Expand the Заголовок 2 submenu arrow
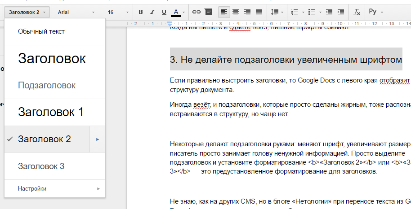This screenshot has height=209, width=411. (98, 139)
